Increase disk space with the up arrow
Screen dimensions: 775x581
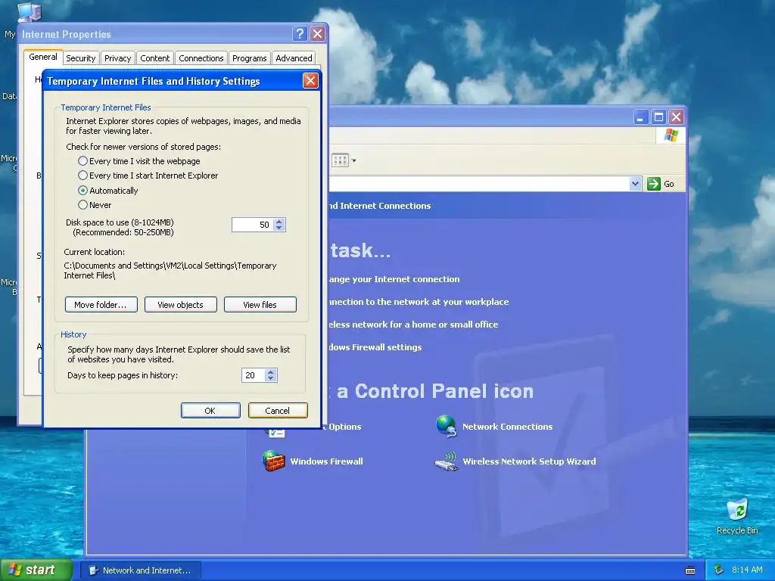279,222
